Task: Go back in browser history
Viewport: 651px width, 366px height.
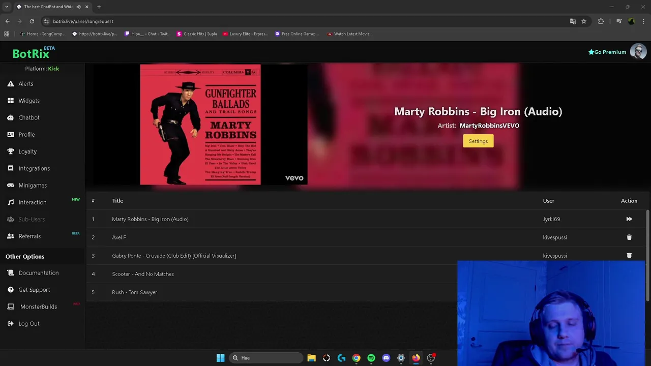Action: [7, 21]
